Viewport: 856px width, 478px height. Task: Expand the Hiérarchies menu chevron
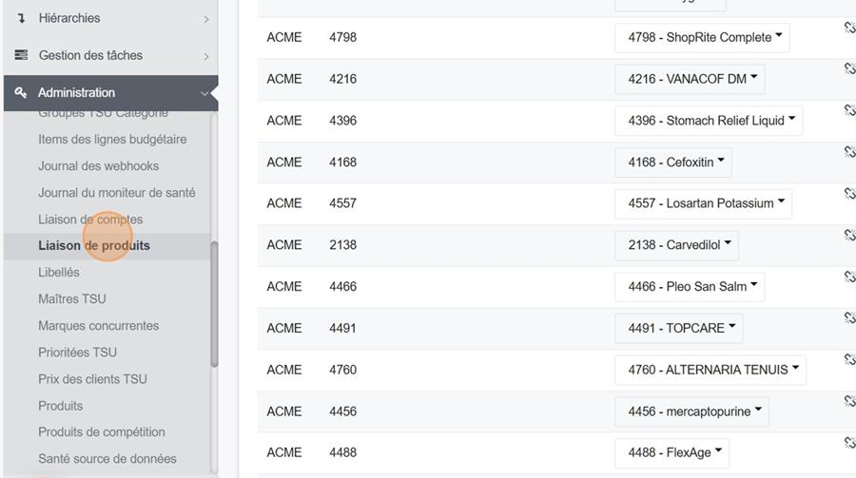point(205,19)
